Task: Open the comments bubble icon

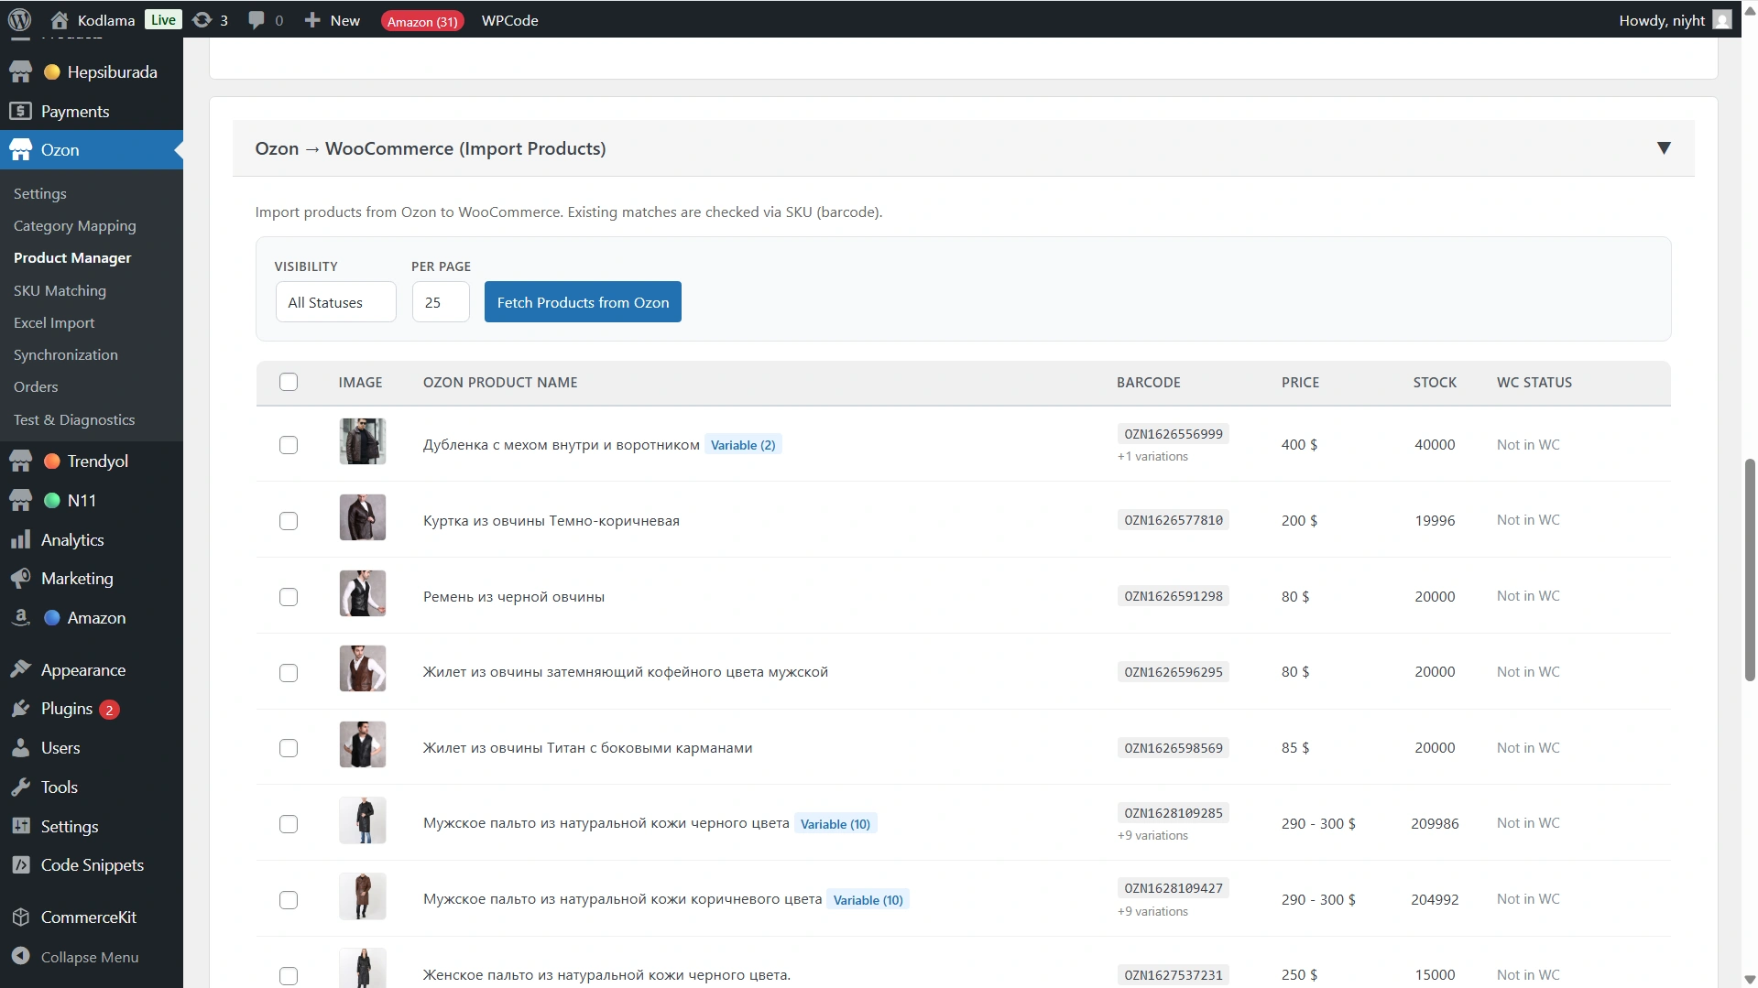Action: click(257, 19)
